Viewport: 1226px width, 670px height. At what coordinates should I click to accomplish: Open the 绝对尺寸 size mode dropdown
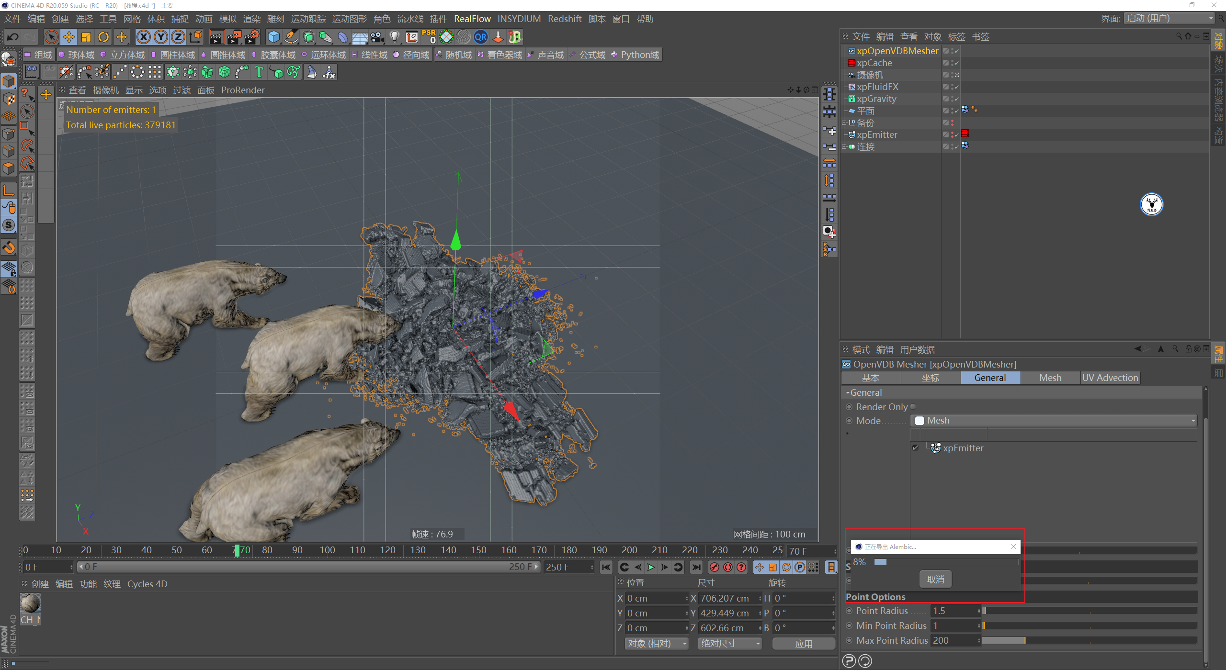click(x=729, y=644)
